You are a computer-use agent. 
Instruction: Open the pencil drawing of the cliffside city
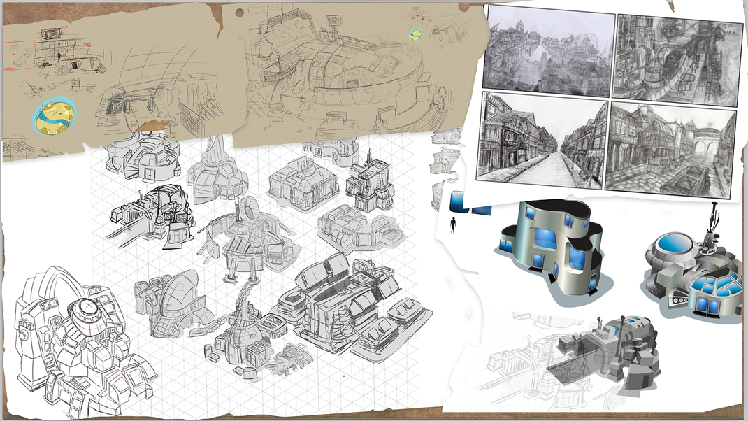549,50
